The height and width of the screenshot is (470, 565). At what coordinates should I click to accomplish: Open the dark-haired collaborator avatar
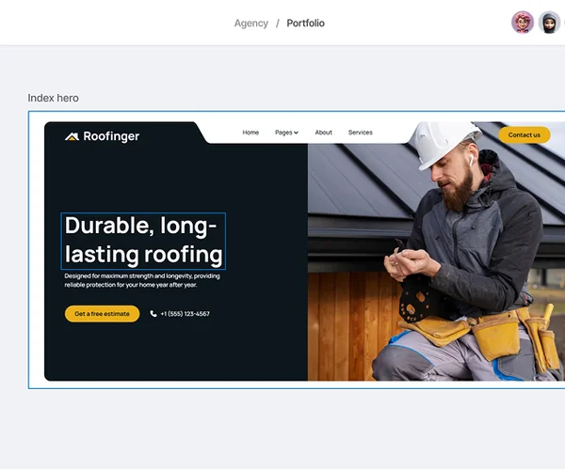[x=549, y=23]
